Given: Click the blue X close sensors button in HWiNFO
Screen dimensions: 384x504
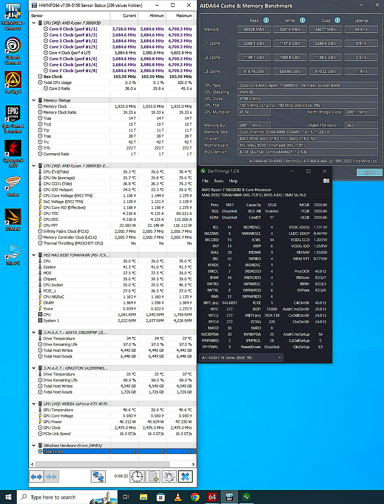Looking at the screenshot, I should click(185, 477).
